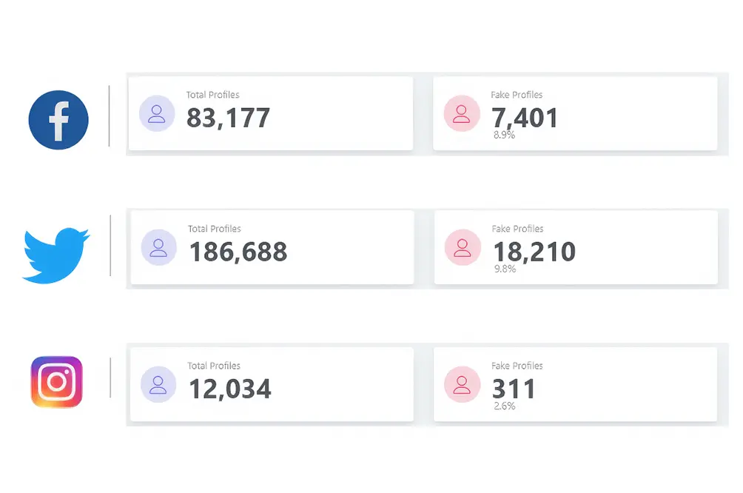The height and width of the screenshot is (493, 743).
Task: Click the Twitter fake count 18,210
Action: click(x=534, y=252)
